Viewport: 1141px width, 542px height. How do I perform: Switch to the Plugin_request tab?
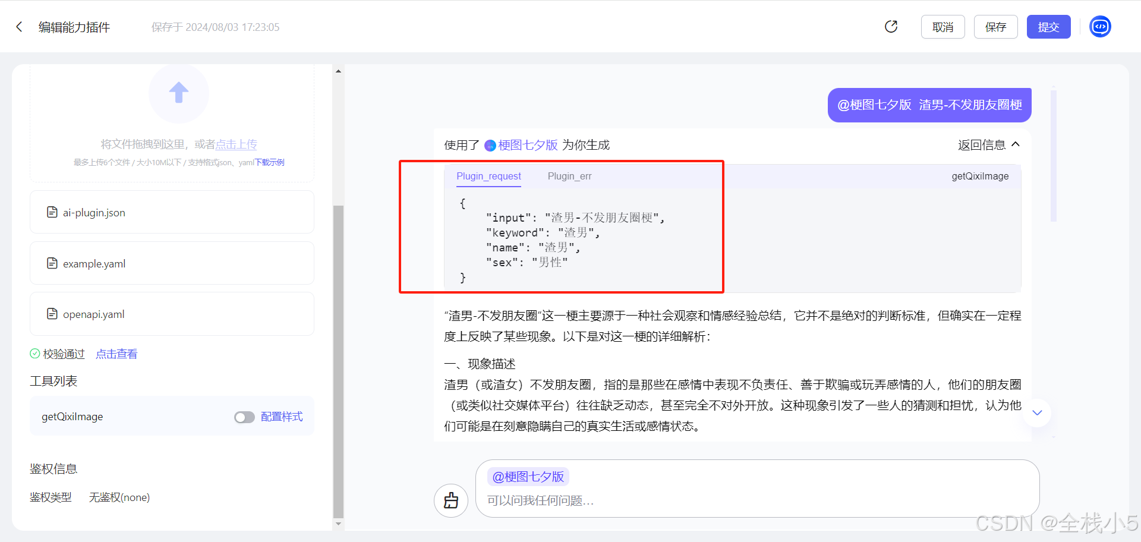[x=488, y=177]
